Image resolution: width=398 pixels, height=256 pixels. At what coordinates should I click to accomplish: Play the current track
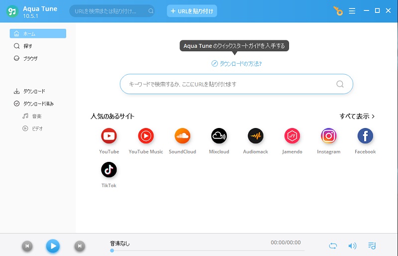[x=53, y=246]
